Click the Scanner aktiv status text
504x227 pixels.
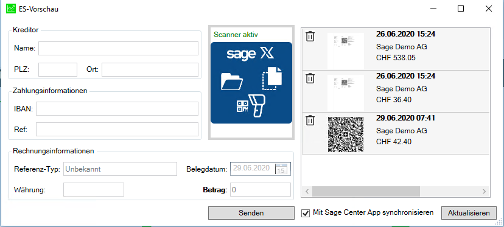(236, 35)
